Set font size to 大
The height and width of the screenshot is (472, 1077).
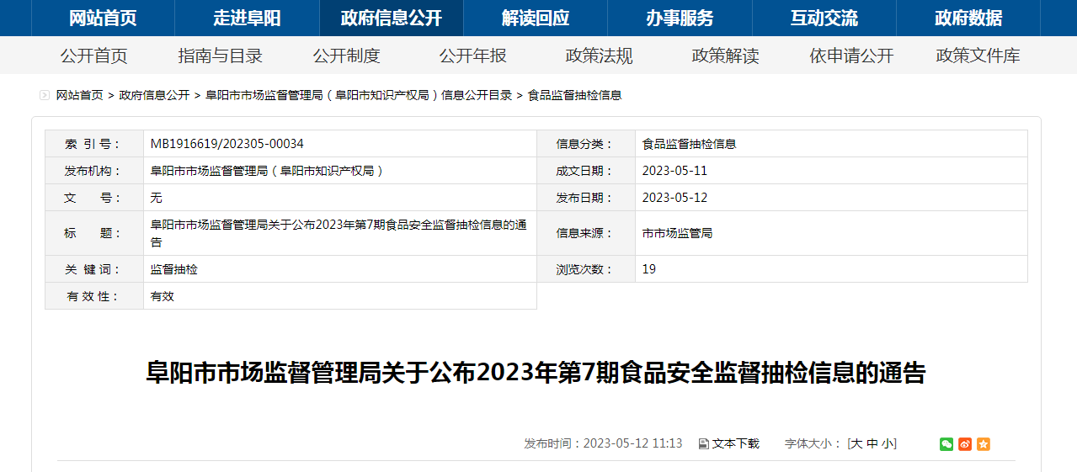856,444
